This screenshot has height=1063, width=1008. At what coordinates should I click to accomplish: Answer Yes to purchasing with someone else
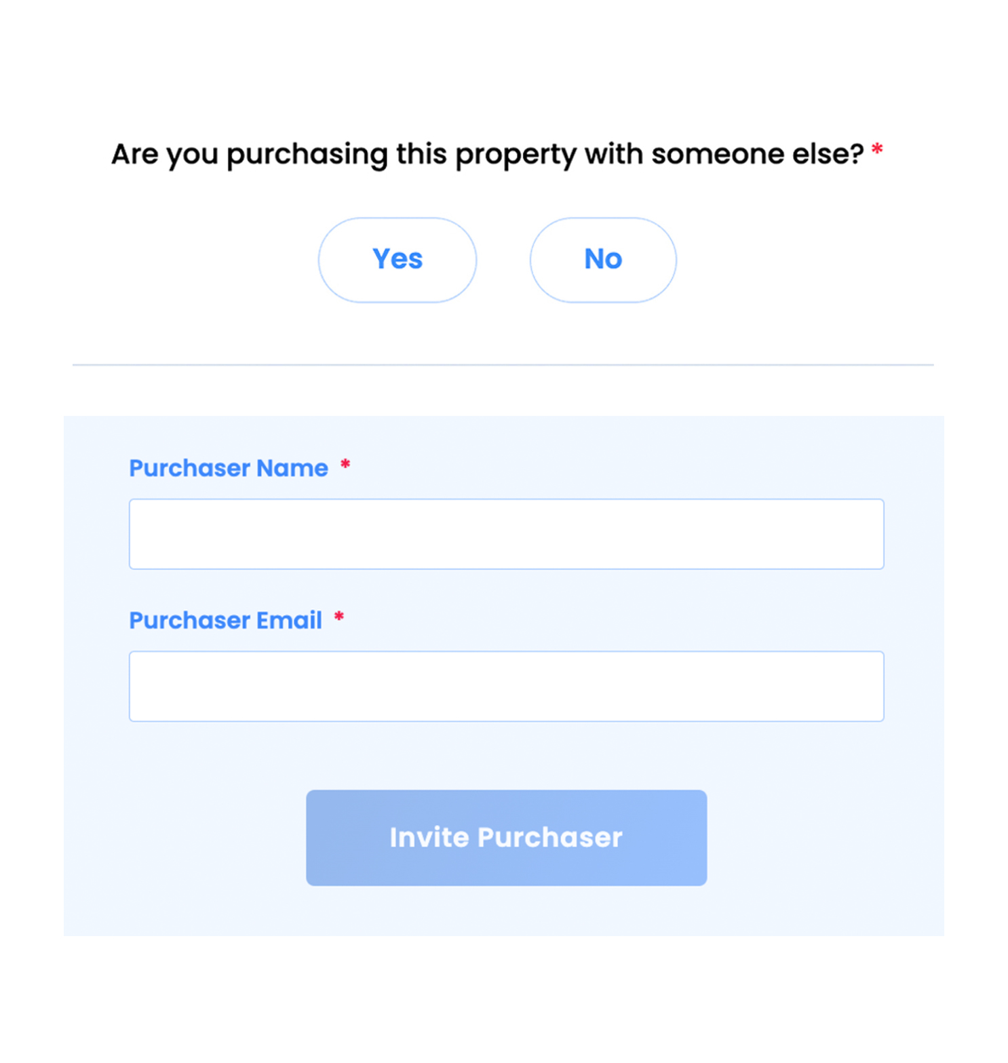point(397,260)
